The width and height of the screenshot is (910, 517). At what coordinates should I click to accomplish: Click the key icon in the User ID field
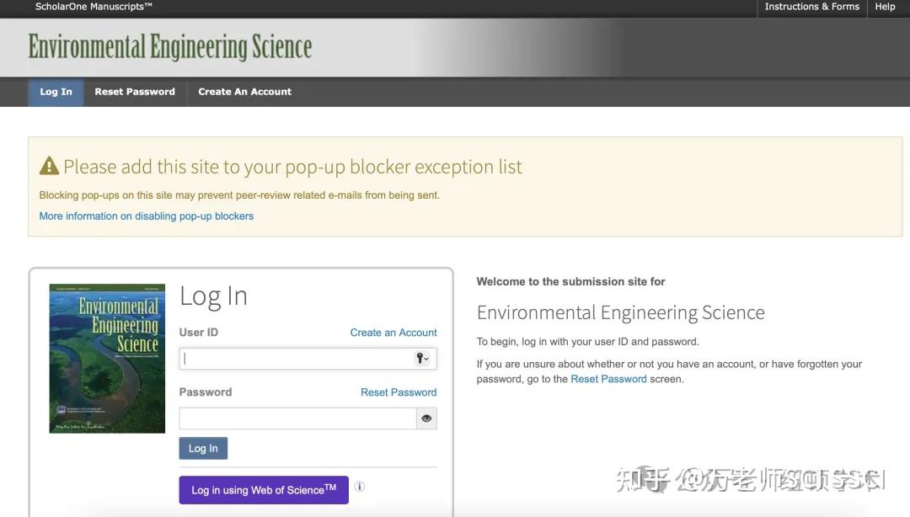(420, 358)
